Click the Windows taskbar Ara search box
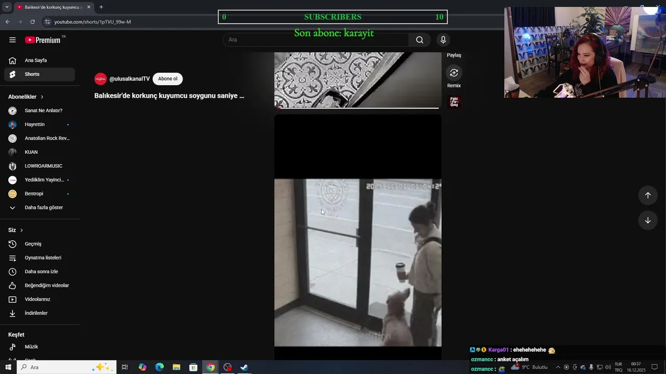 pyautogui.click(x=66, y=367)
